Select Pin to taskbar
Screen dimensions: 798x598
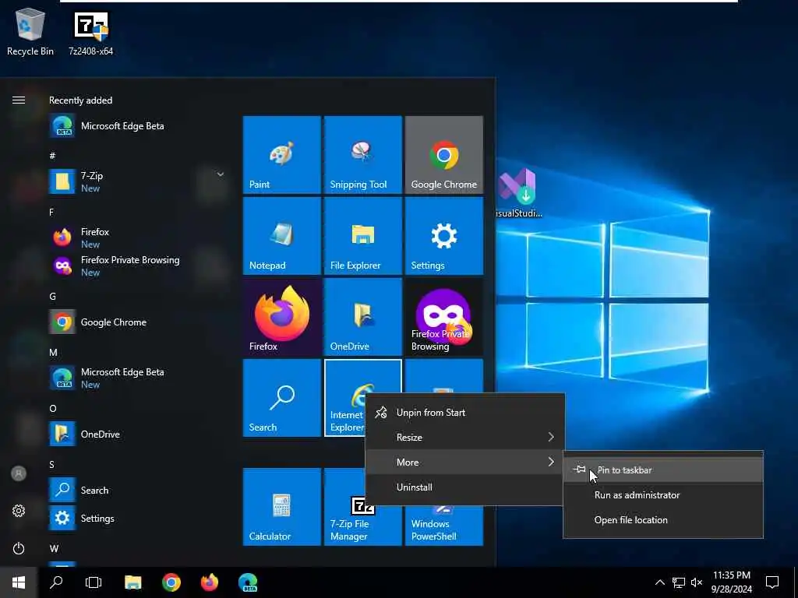coord(663,470)
